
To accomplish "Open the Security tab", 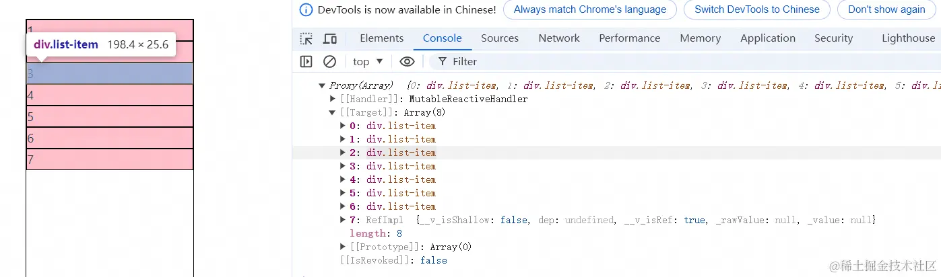I will [x=834, y=38].
